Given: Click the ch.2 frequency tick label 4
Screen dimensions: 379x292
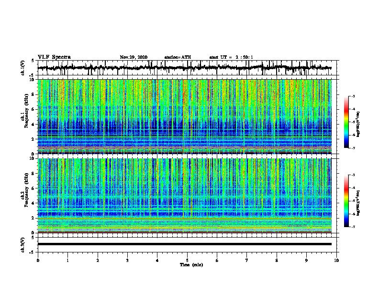Looking at the screenshot, I should (x=33, y=203).
